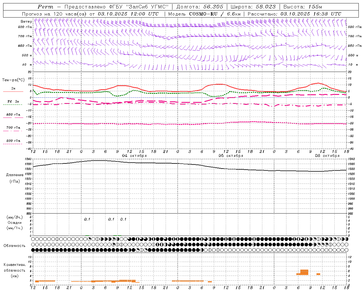The image size is (363, 290).
Task: Click the "Облачность" cloud cover row label
Action: [x=14, y=246]
